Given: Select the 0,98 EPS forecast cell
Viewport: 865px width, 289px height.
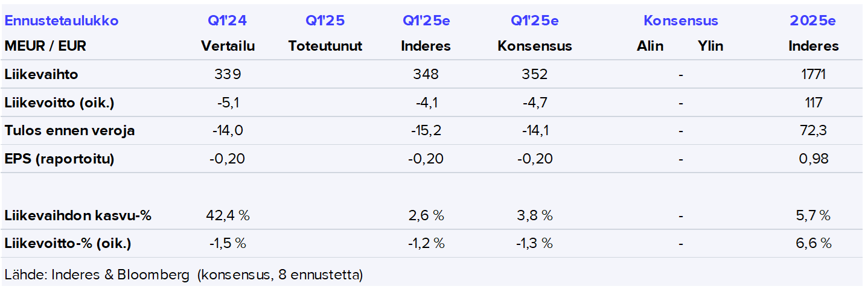Looking at the screenshot, I should [814, 159].
